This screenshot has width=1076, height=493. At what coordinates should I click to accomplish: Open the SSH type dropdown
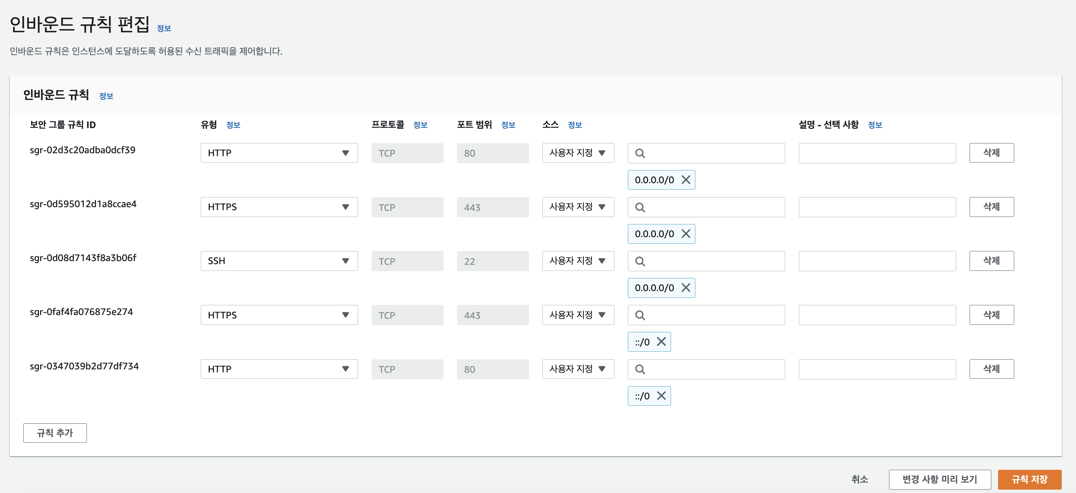point(279,261)
